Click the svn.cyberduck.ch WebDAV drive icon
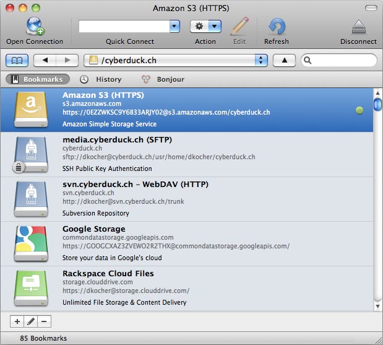383x345 pixels. coord(31,199)
